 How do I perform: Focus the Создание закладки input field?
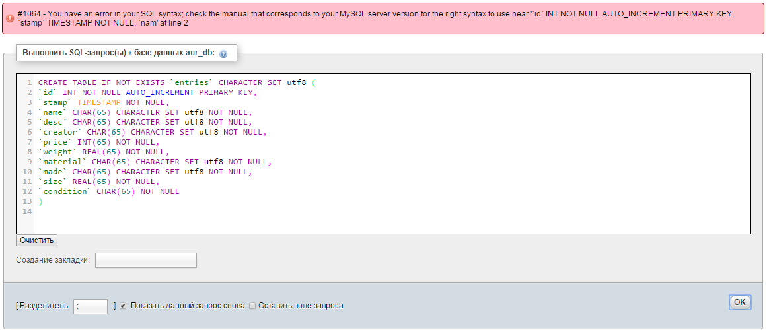tap(146, 261)
